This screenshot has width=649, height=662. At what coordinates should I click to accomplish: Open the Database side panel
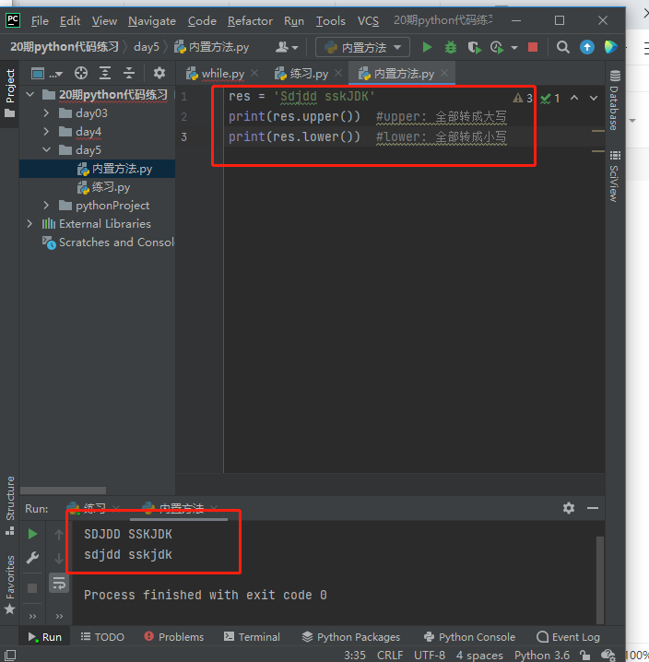click(615, 100)
